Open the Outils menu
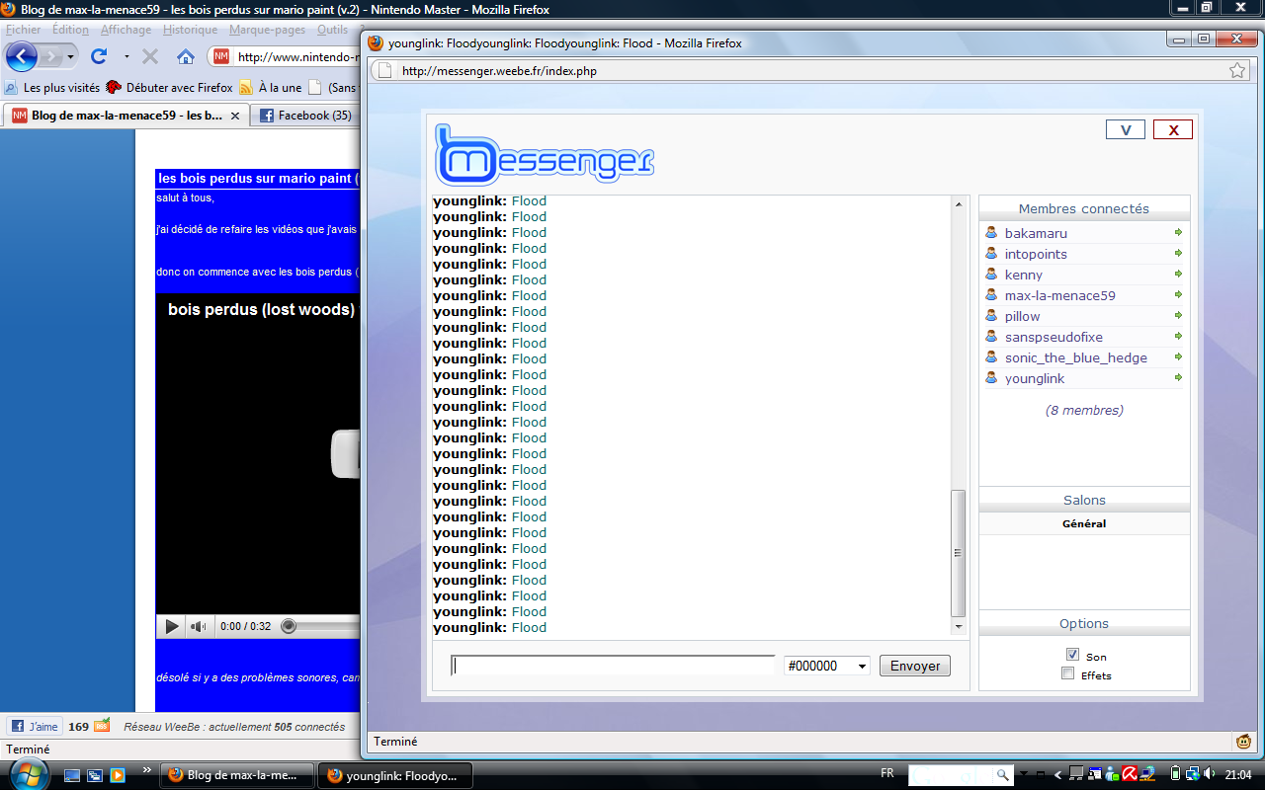This screenshot has height=790, width=1265. [332, 30]
